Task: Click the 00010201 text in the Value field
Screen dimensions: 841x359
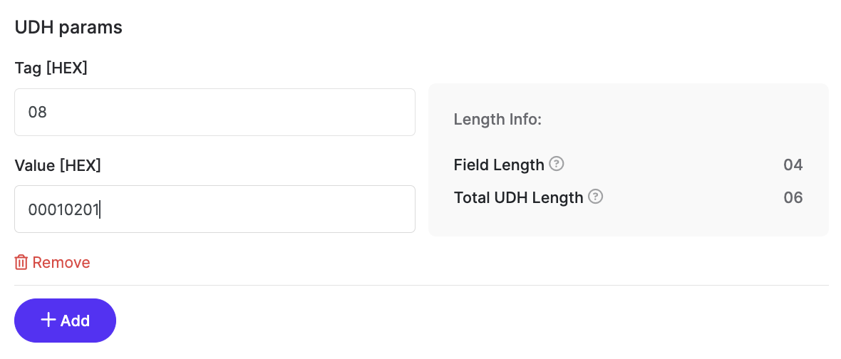Action: pyautogui.click(x=63, y=209)
